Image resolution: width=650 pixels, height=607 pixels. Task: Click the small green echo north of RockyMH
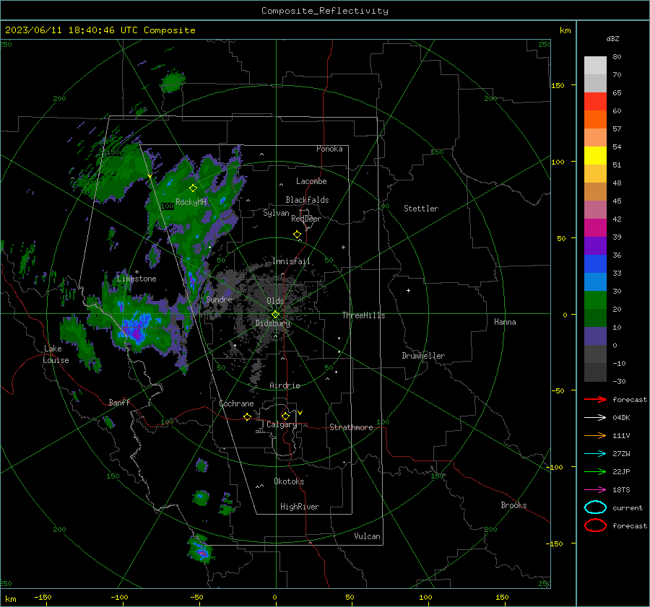(x=172, y=82)
